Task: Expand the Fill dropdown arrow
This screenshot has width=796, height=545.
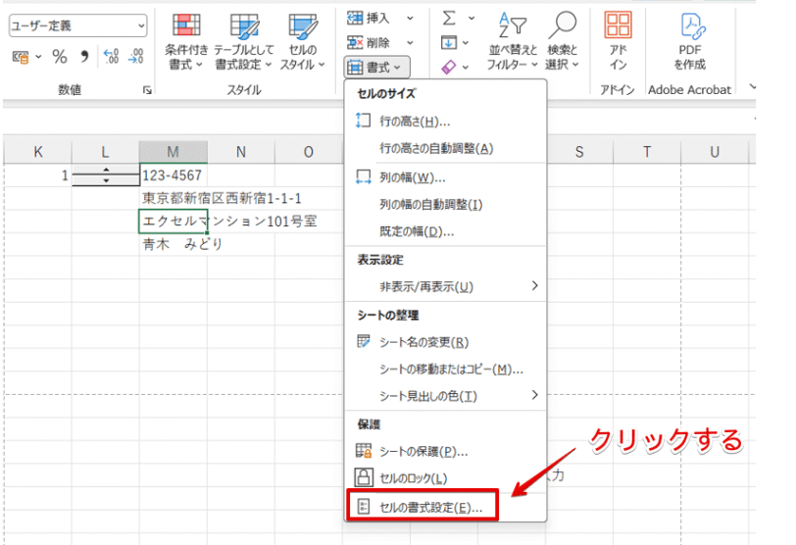Action: pyautogui.click(x=466, y=42)
